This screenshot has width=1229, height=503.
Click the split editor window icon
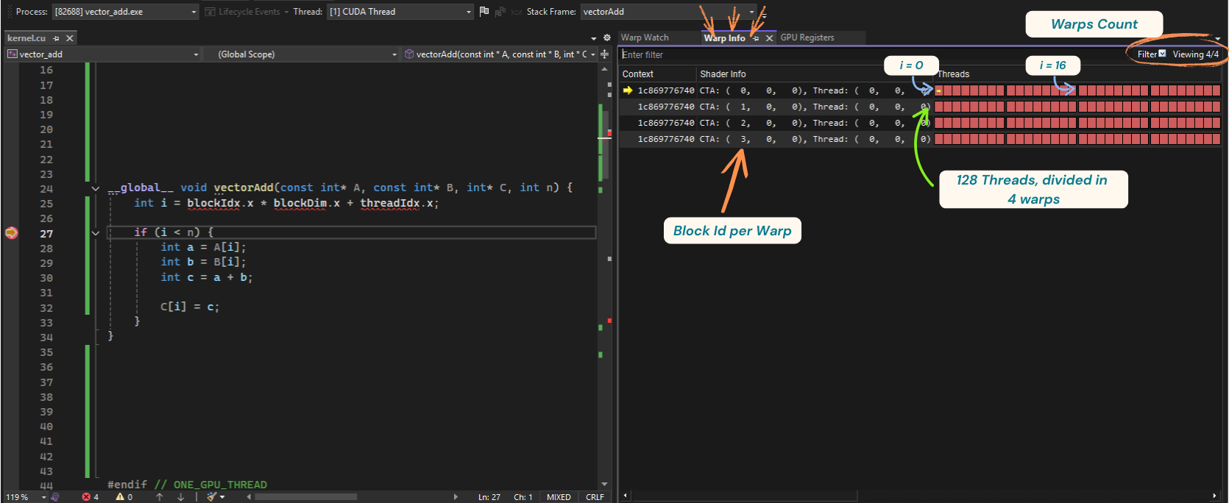pyautogui.click(x=605, y=54)
